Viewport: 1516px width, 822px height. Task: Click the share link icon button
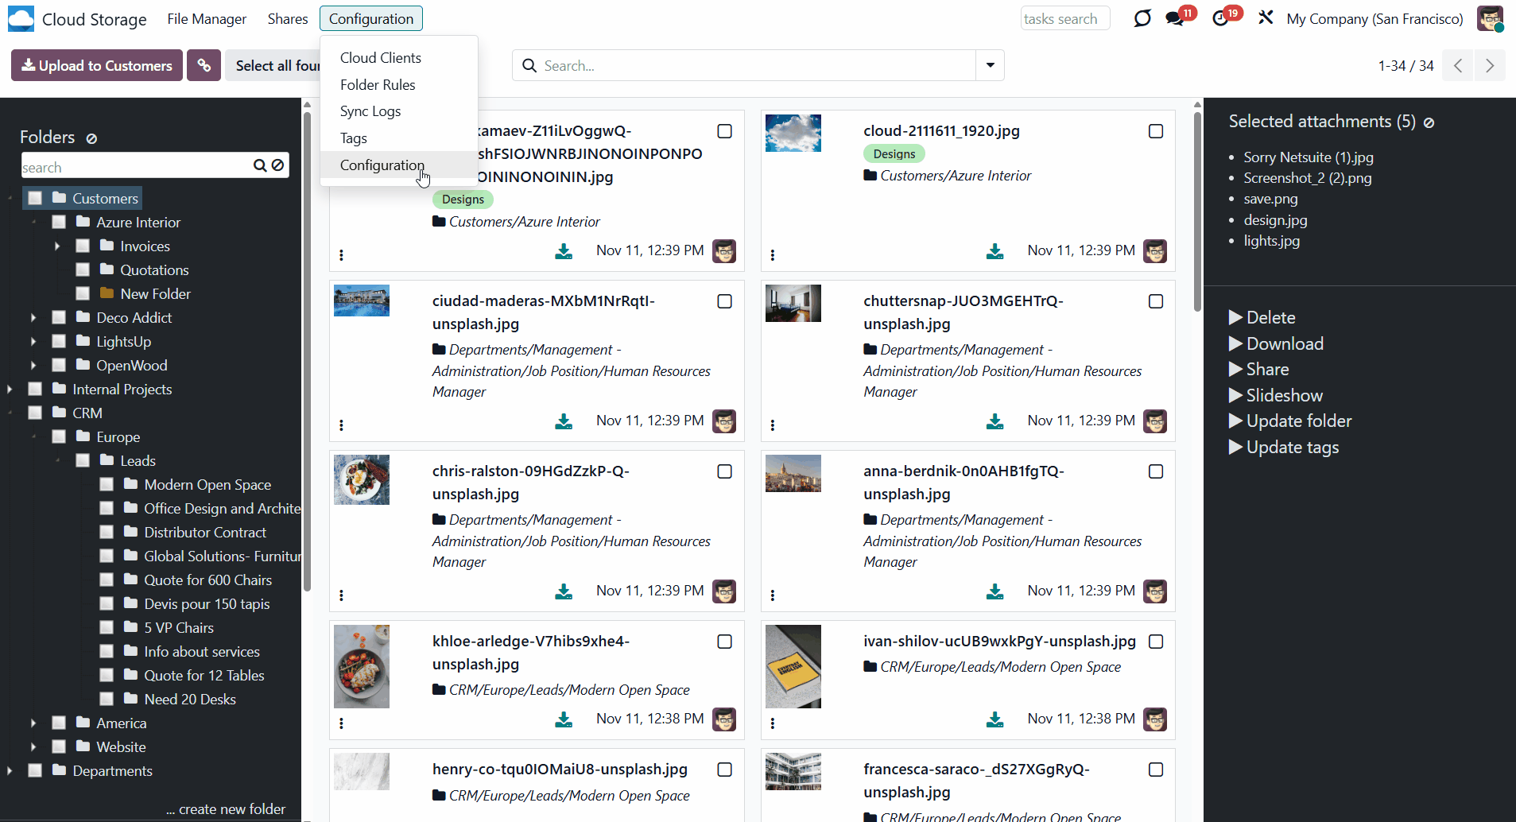pos(204,65)
